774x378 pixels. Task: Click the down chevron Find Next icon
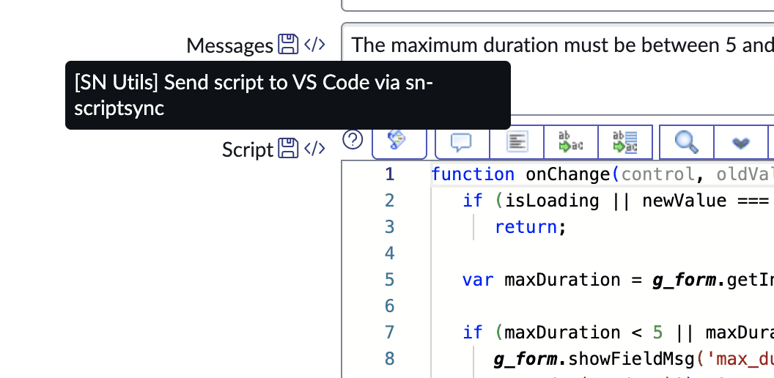click(741, 142)
